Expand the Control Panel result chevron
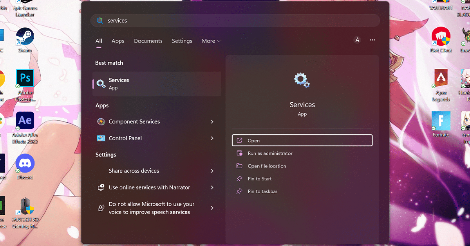 pyautogui.click(x=212, y=138)
